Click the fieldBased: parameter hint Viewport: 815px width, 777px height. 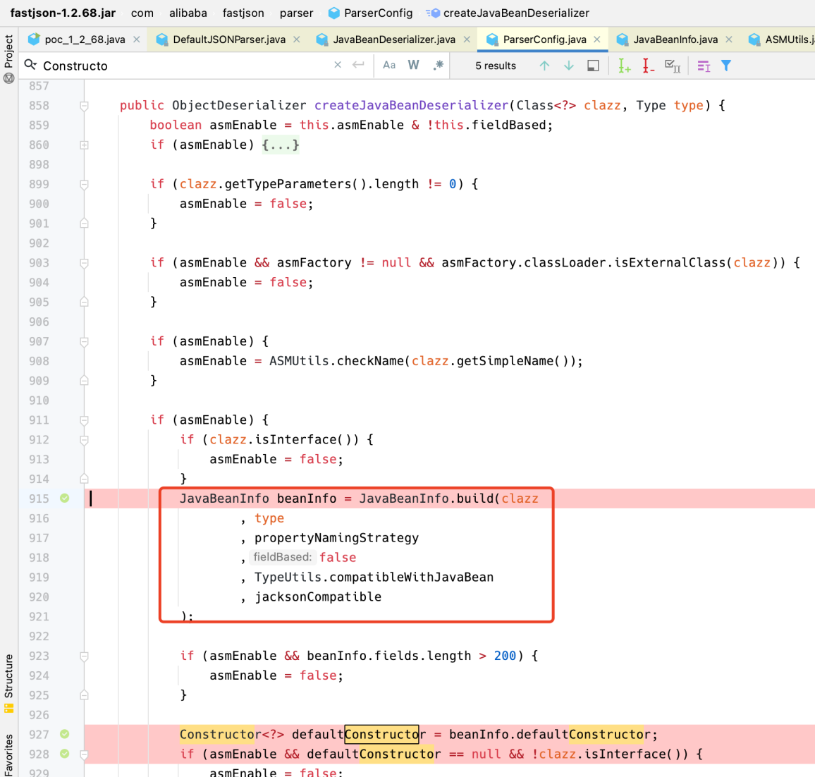point(282,557)
